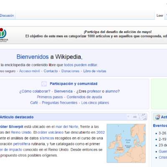This screenshot has width=167, height=167.
Task: Open the North Sea map thumbnail
Action: [x=126, y=143]
